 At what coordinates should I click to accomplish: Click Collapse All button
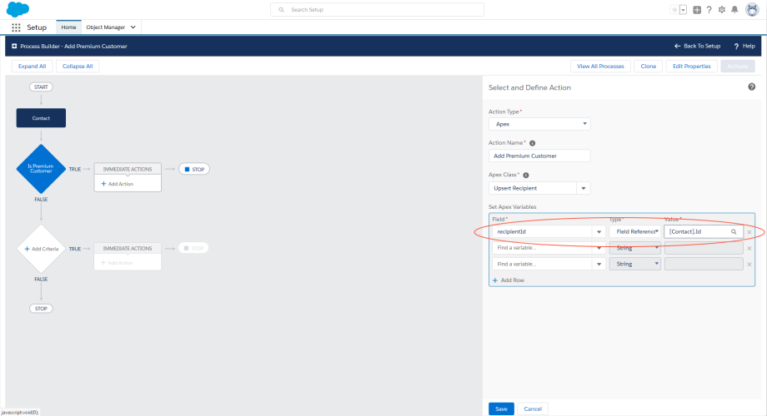pyautogui.click(x=78, y=67)
